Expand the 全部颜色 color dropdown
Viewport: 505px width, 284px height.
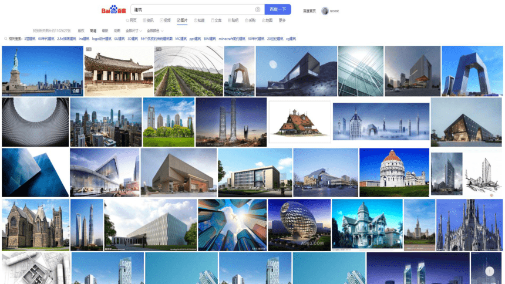[x=155, y=31]
